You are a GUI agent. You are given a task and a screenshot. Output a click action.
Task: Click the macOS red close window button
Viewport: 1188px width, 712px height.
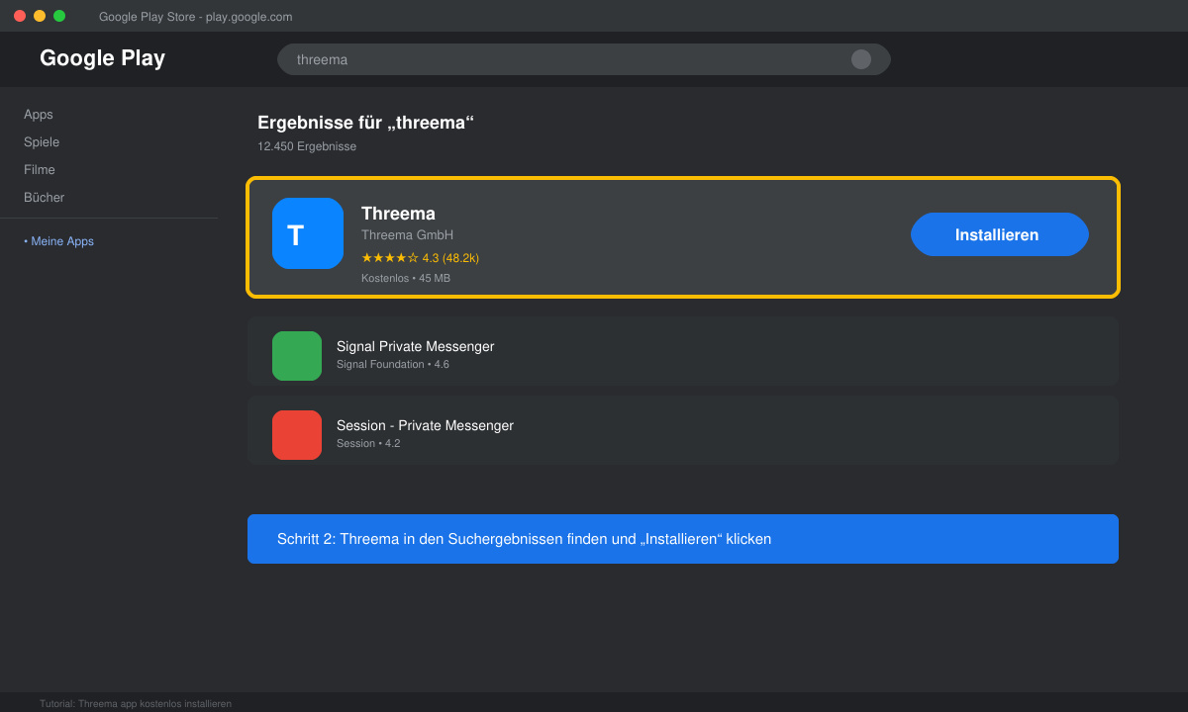pyautogui.click(x=20, y=16)
